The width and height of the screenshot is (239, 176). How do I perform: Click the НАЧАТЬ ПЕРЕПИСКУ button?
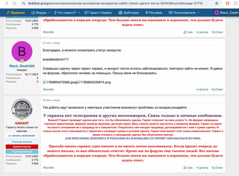tap(22, 136)
